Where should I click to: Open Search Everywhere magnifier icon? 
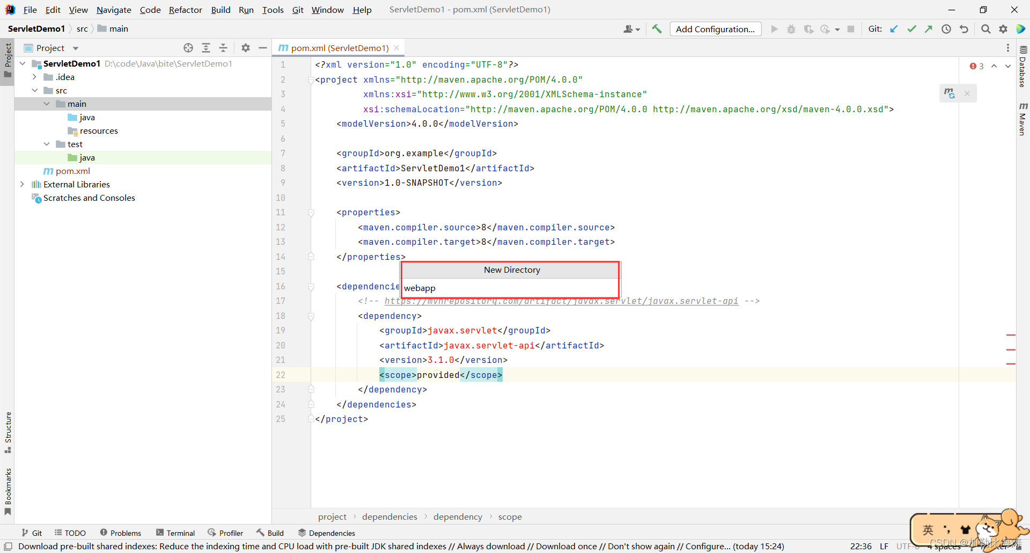(985, 29)
